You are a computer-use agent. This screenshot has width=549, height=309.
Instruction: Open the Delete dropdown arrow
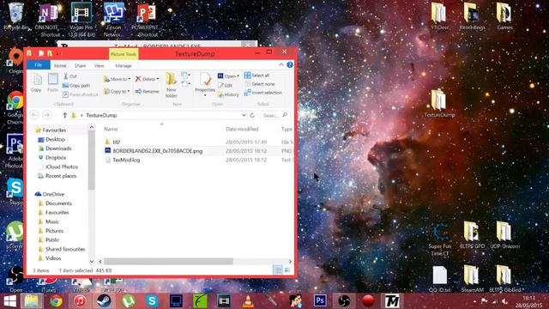(158, 79)
